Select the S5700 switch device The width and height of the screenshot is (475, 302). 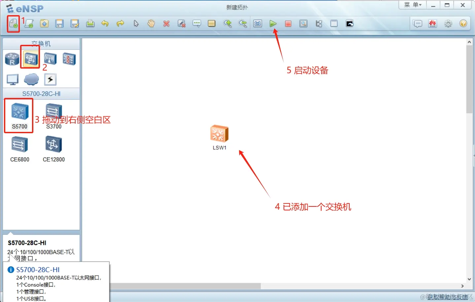[18, 111]
